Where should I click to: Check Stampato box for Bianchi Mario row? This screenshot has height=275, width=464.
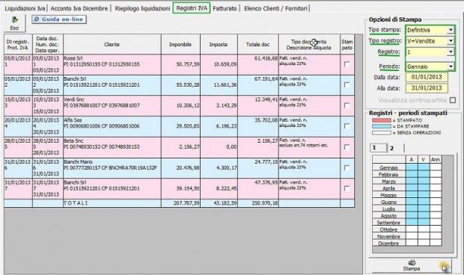coord(347,167)
